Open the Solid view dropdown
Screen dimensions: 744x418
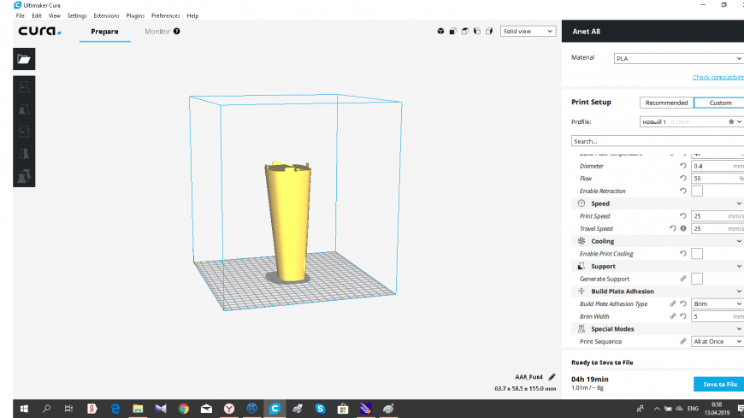[x=526, y=32]
